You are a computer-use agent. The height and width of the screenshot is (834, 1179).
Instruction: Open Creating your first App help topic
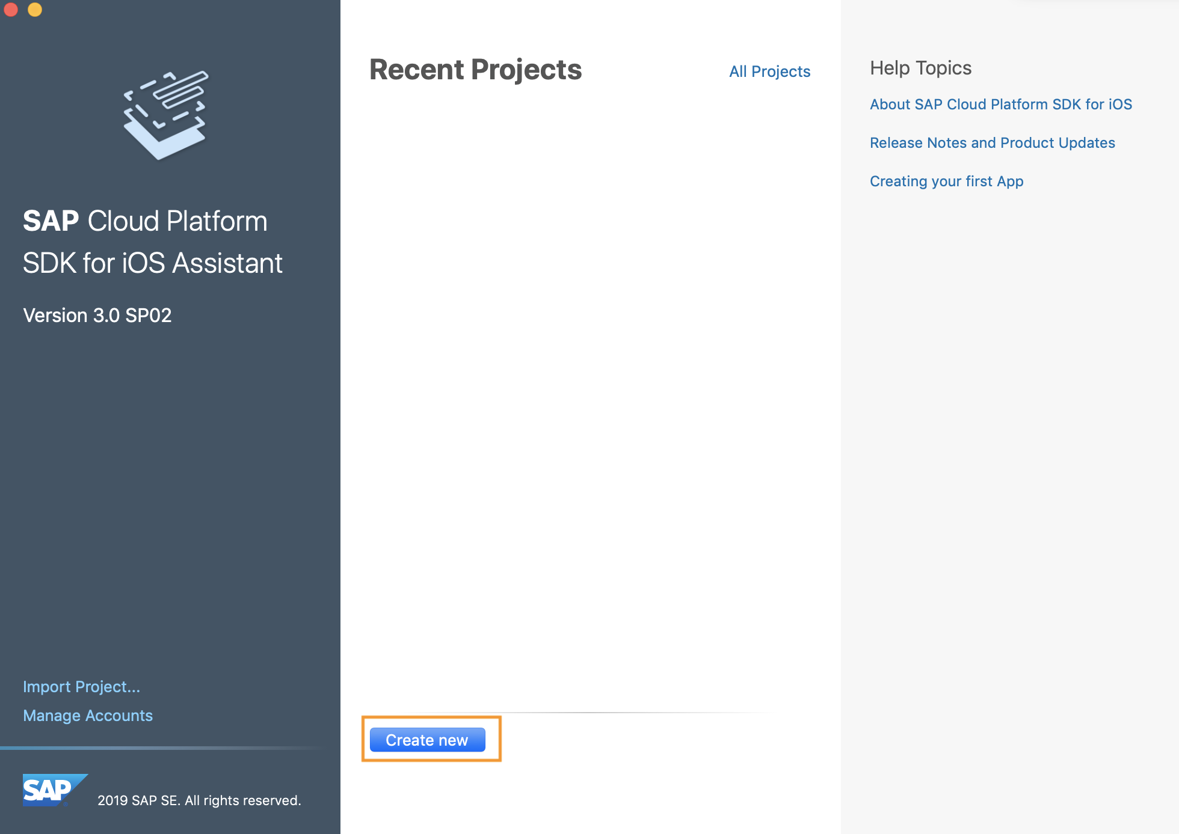point(946,181)
